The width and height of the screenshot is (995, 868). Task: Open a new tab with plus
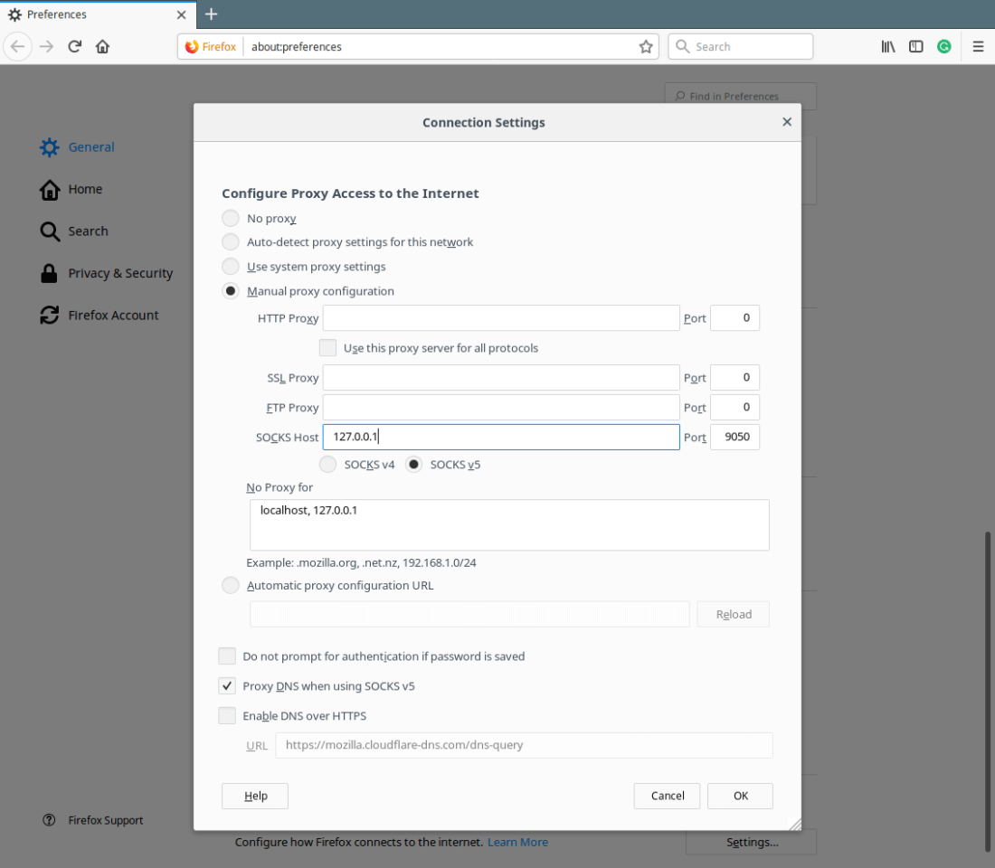(x=212, y=14)
